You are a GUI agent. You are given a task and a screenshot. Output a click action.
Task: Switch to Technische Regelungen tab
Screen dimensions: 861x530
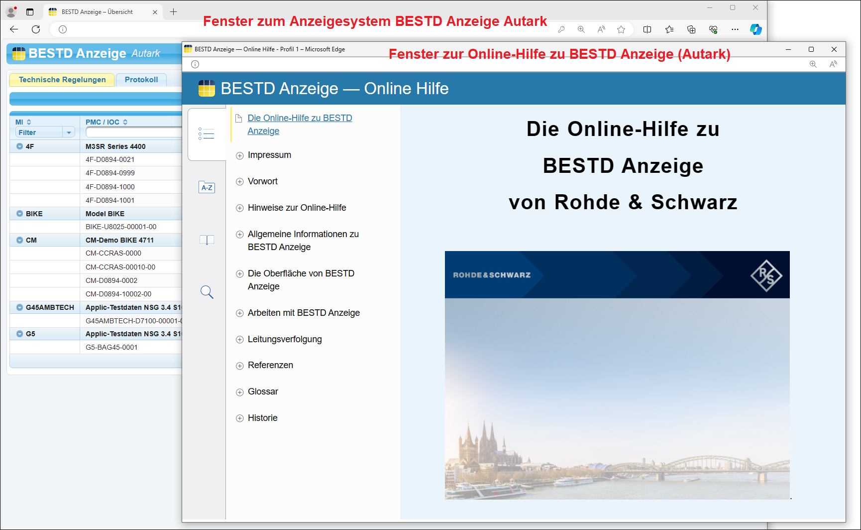[x=62, y=80]
